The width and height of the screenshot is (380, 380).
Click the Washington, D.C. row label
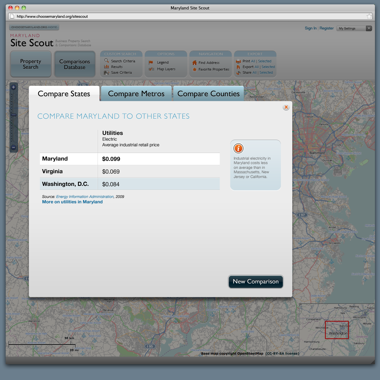65,184
